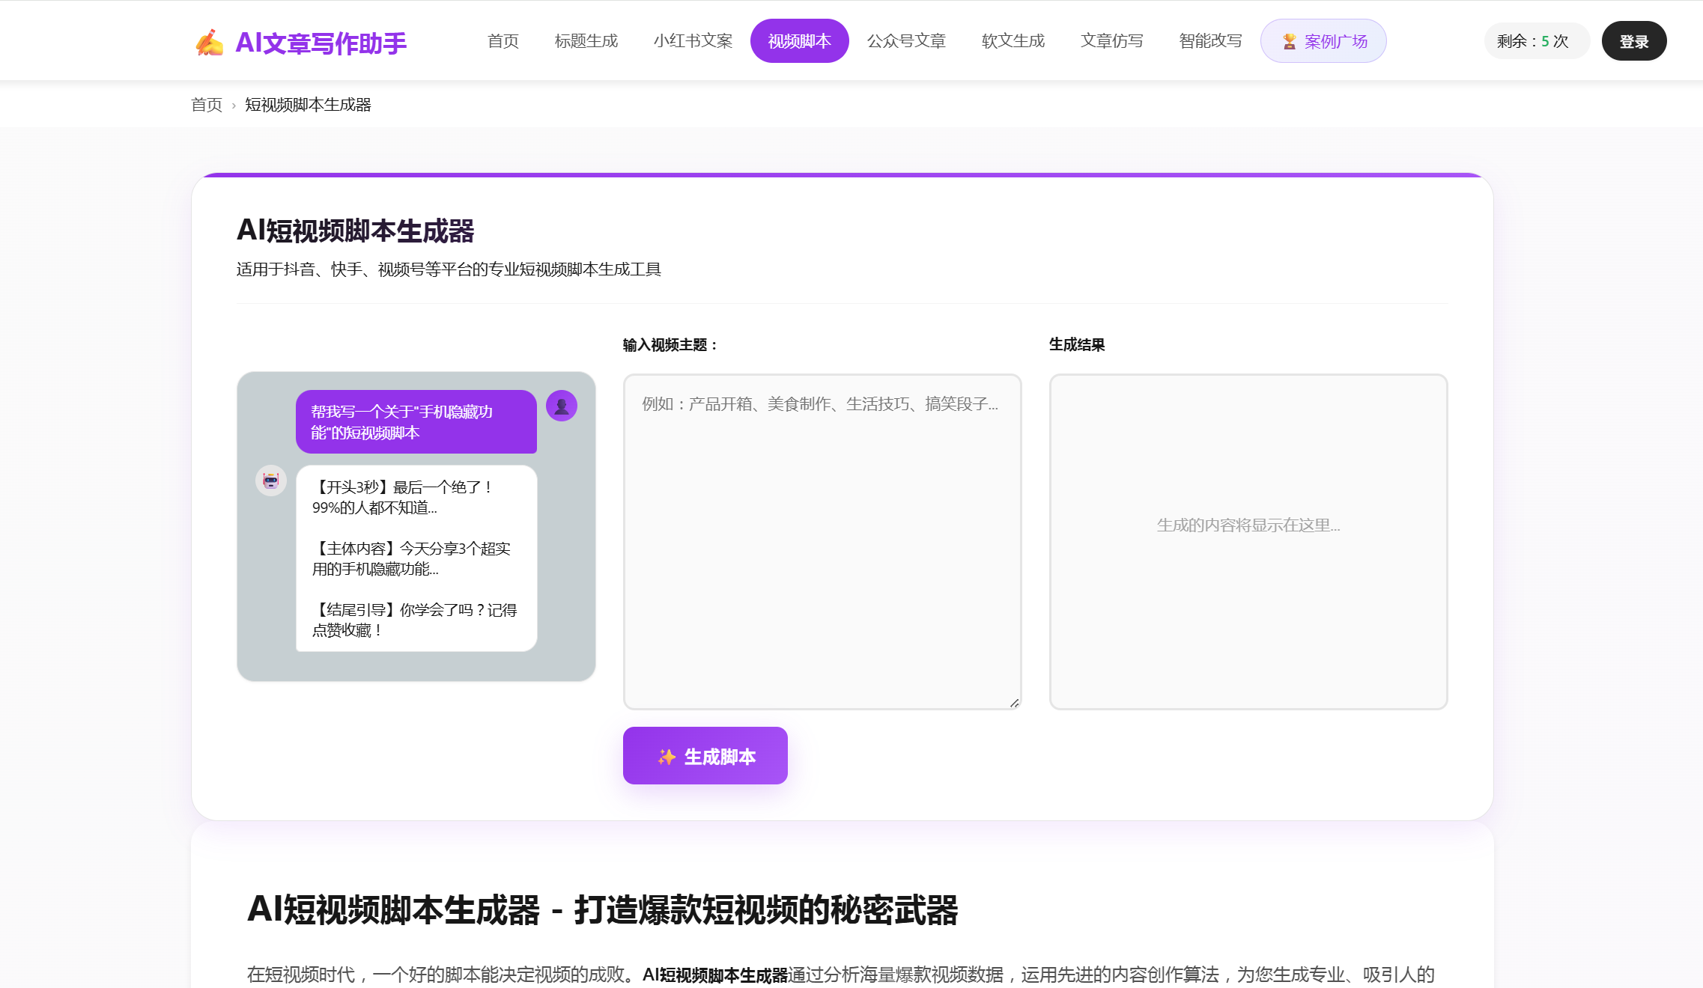Click the purple 手机隐藏功能 chat bubble
The image size is (1703, 988).
click(x=416, y=421)
